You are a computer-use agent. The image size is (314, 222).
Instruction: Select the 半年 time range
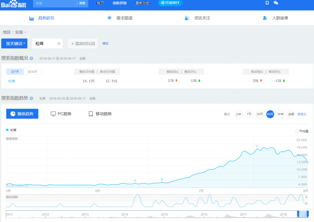click(x=281, y=114)
